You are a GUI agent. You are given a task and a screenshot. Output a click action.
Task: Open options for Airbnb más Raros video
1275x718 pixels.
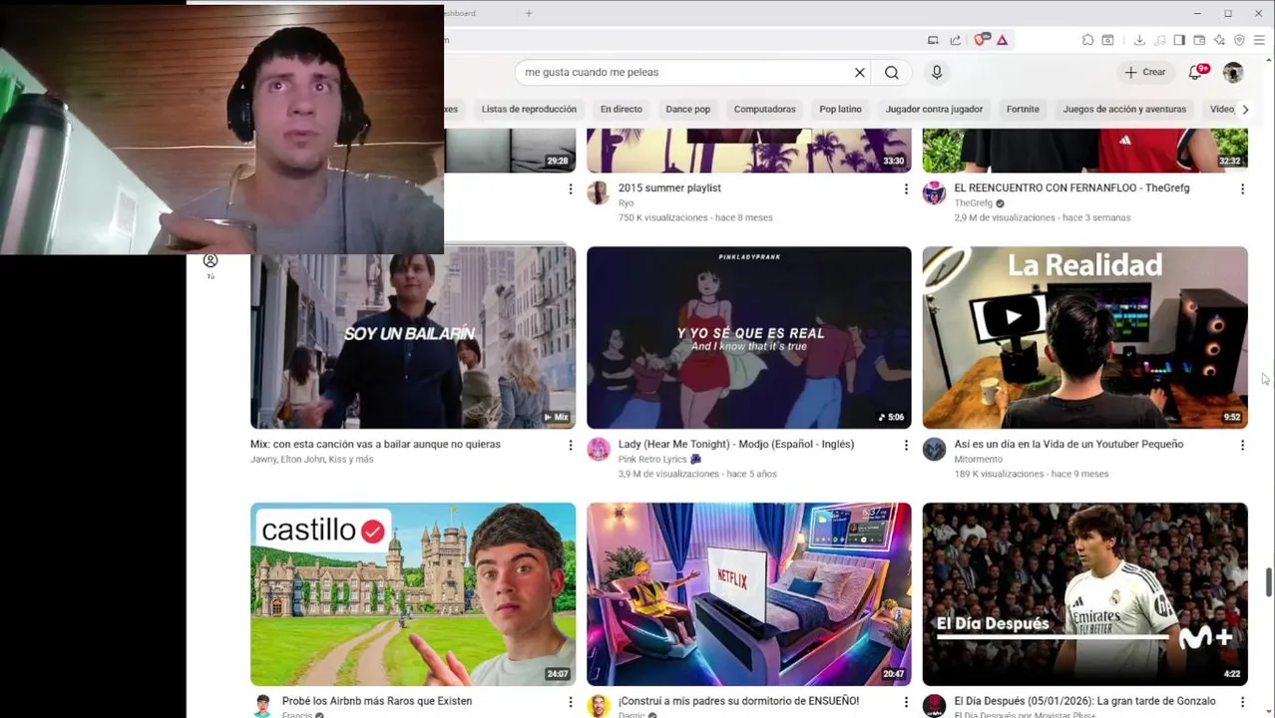pos(570,702)
